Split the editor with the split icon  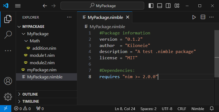(203, 17)
